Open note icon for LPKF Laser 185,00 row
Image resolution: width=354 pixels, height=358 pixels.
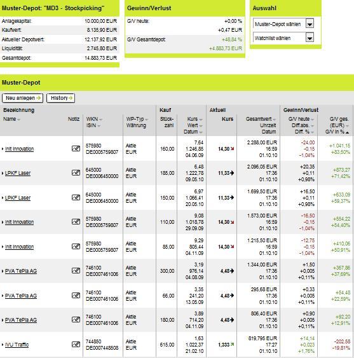(x=76, y=173)
